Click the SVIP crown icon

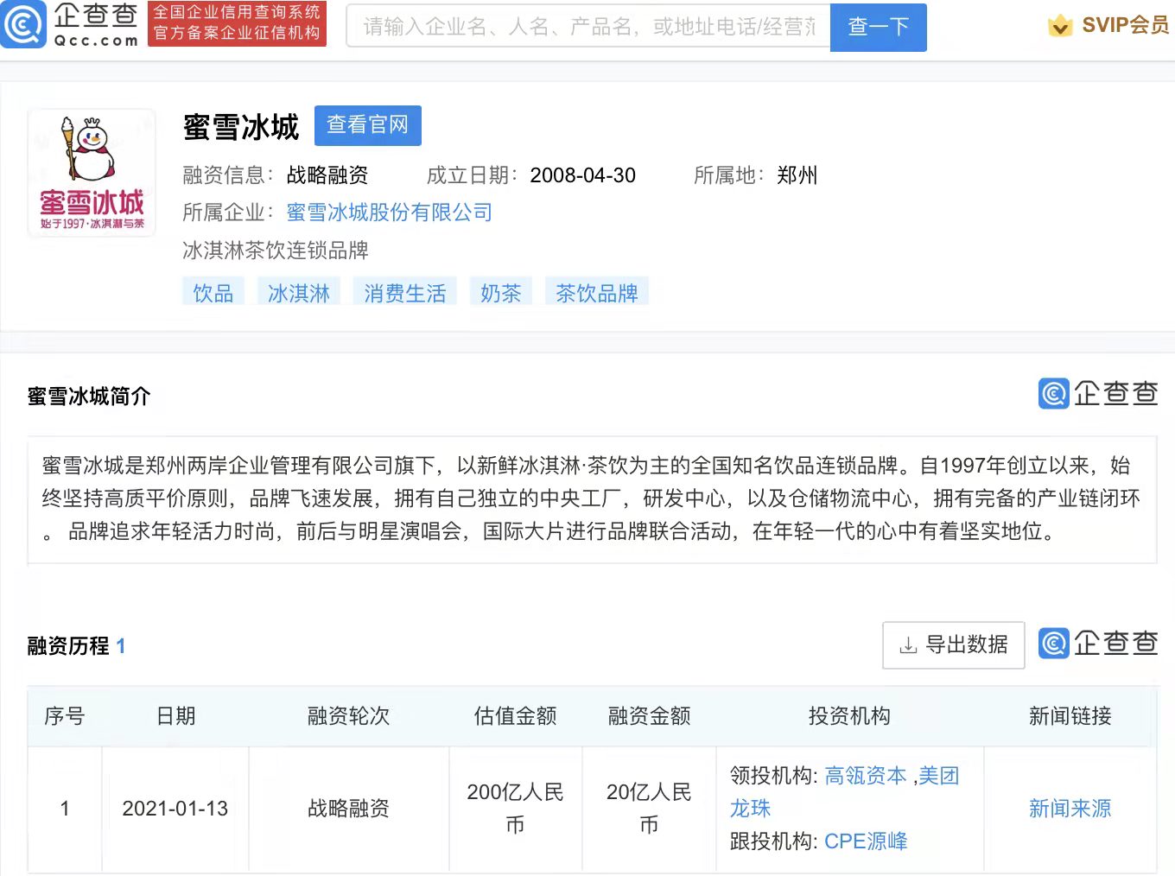tap(1060, 26)
